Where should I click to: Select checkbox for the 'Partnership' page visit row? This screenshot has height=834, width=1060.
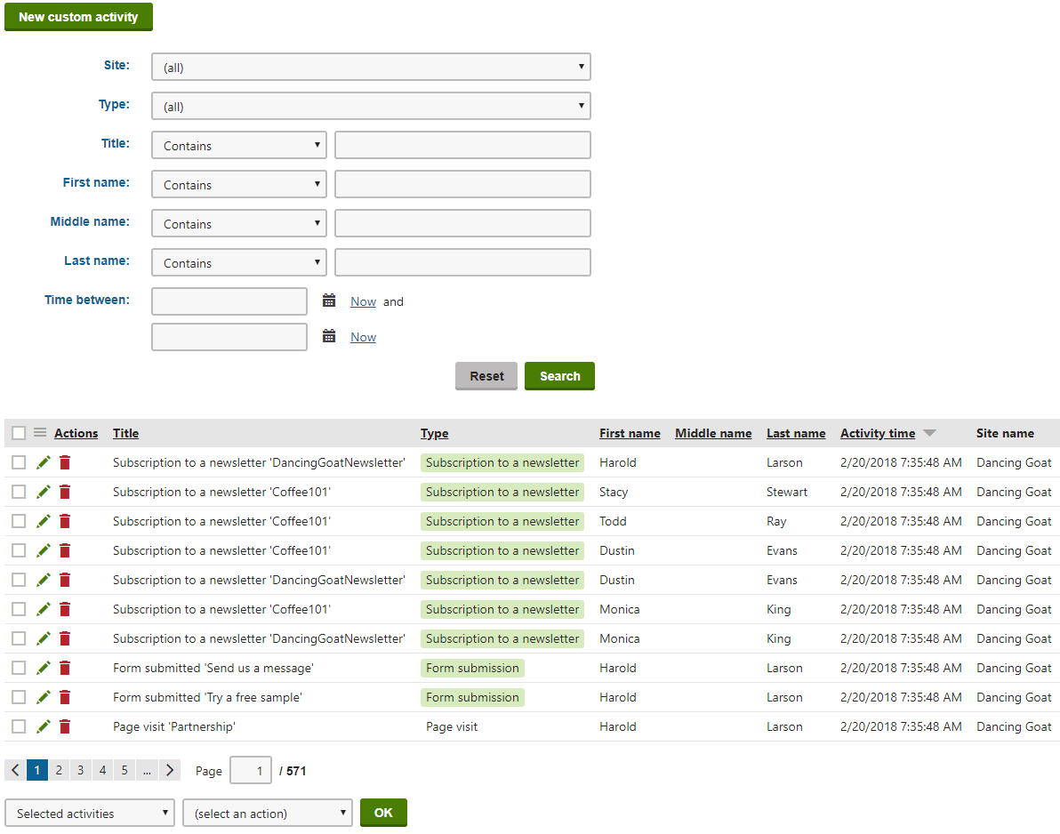(x=19, y=726)
